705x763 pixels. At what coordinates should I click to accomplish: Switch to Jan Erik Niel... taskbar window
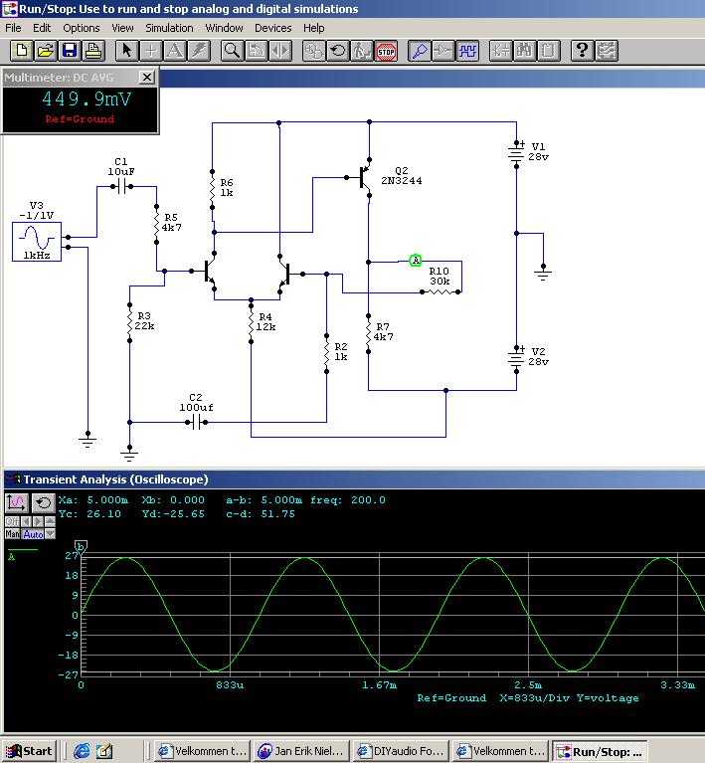(x=301, y=751)
